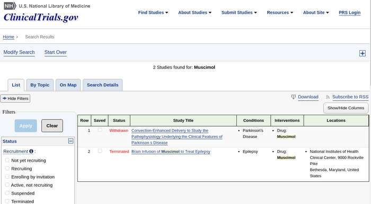
Task: Check Active, not recruiting
Action: pos(7,185)
